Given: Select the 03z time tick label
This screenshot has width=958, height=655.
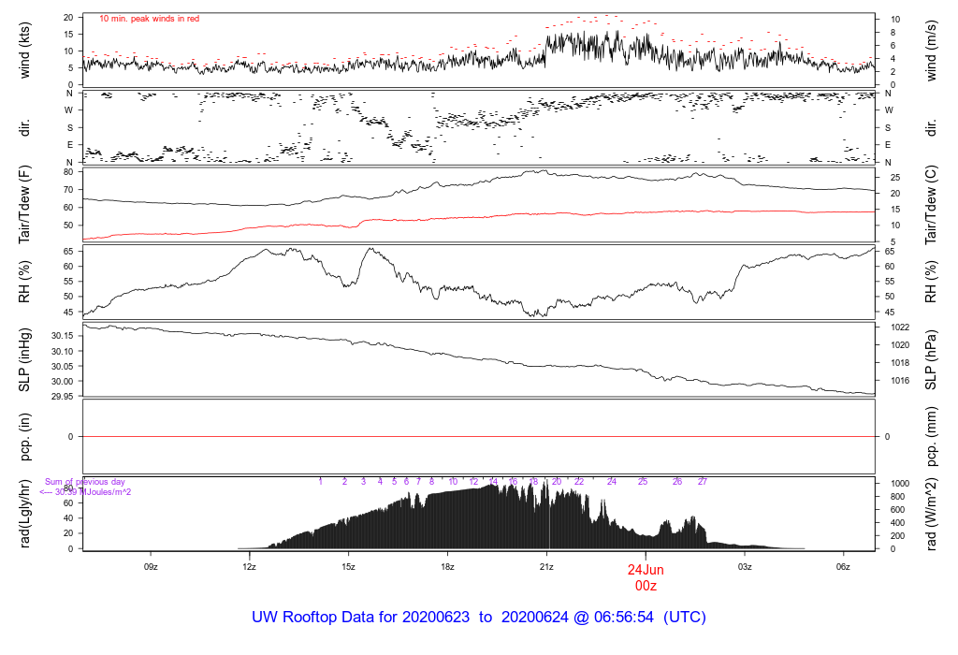Looking at the screenshot, I should point(744,567).
